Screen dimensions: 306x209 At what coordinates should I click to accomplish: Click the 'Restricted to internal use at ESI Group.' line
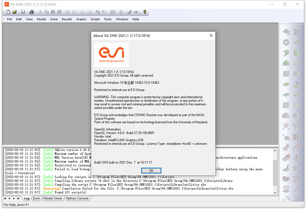pos(119,90)
